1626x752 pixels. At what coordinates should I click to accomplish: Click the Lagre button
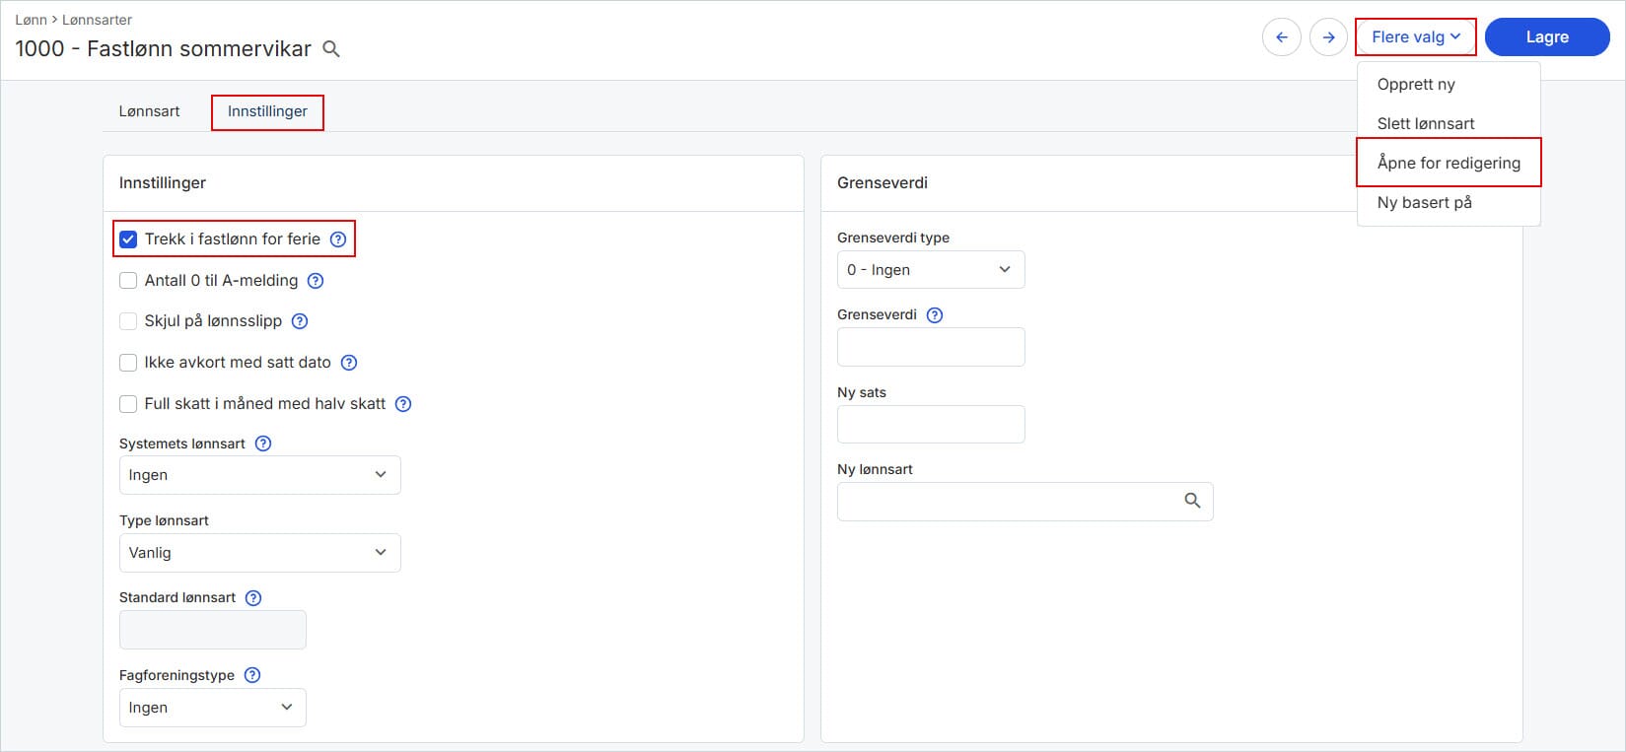coord(1547,37)
